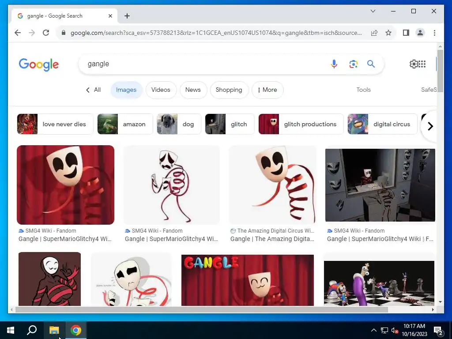The width and height of the screenshot is (452, 339).
Task: Filter by 'digital circus' chip
Action: 382,124
